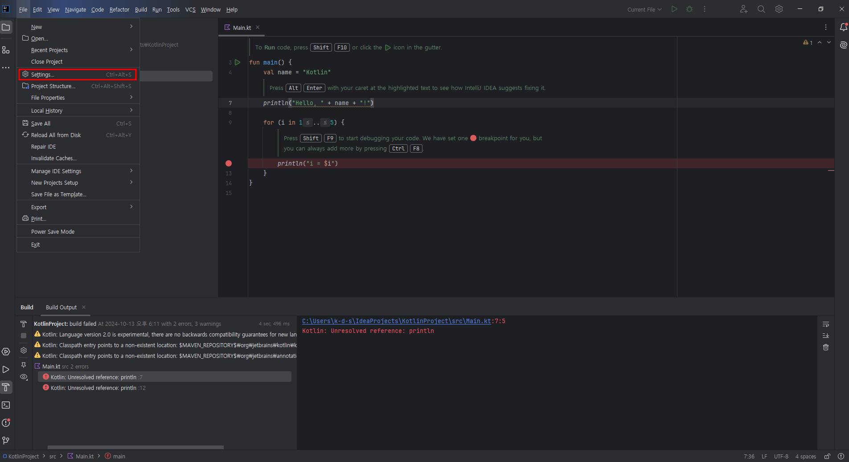The height and width of the screenshot is (462, 849).
Task: Click the warning count indicator in editor
Action: point(808,43)
